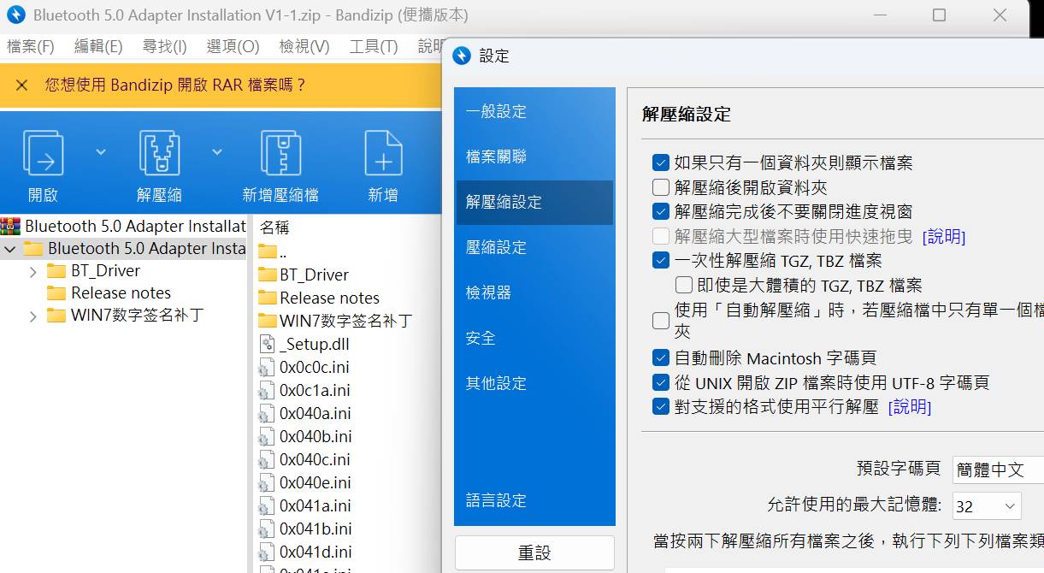Open the 允許使用的最大記憶體 dropdown showing 32

(985, 505)
